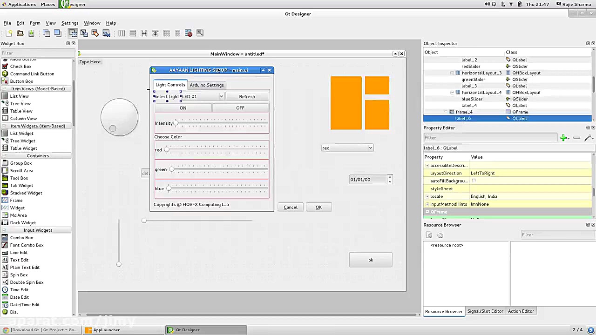
Task: Click the Save form toolbar icon
Action: click(x=31, y=33)
